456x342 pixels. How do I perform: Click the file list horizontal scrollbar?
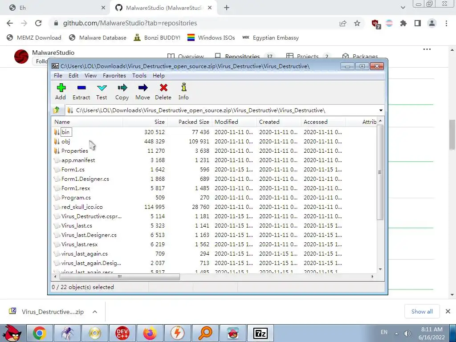[x=119, y=277]
